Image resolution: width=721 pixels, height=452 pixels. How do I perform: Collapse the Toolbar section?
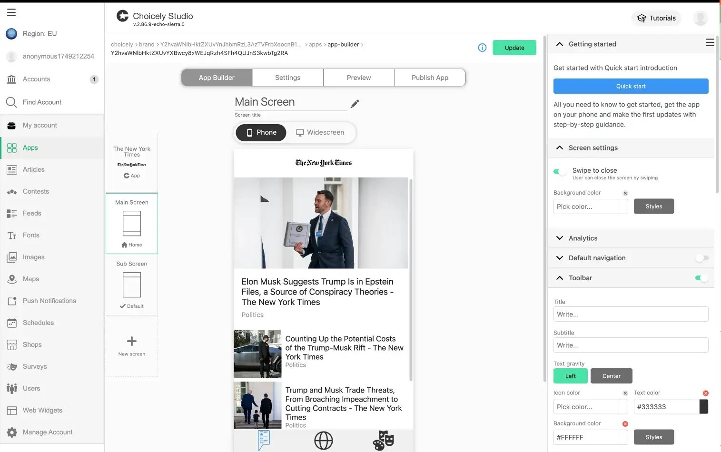pyautogui.click(x=560, y=278)
